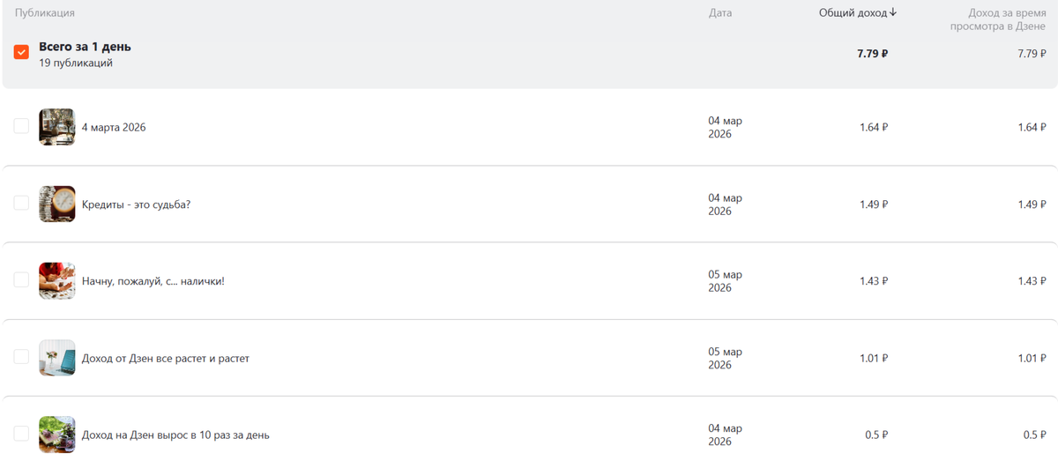Open the '4 марта 2026' post thumbnail
Viewport: 1058px width, 468px height.
(57, 127)
